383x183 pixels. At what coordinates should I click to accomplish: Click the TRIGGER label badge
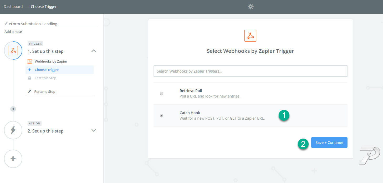tap(35, 44)
